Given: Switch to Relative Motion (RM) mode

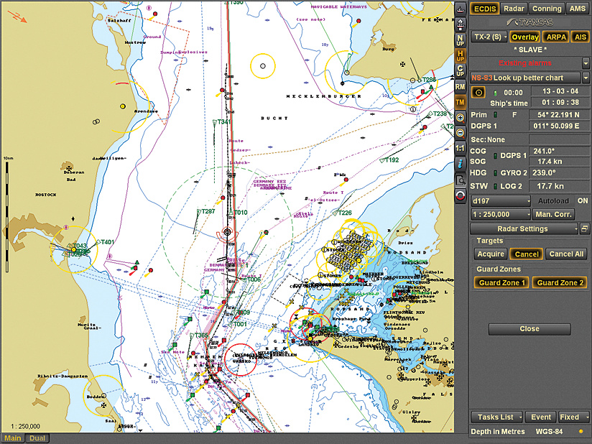Looking at the screenshot, I should [461, 86].
